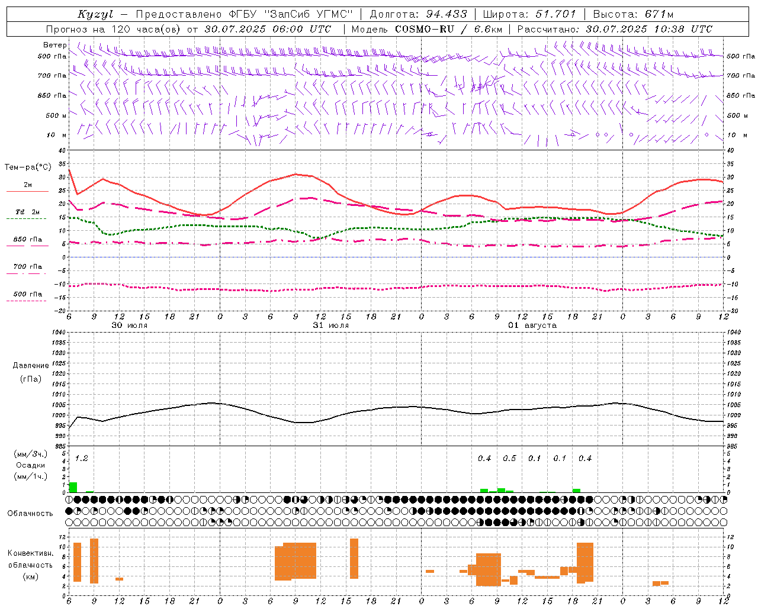Click the forecast start time 30.07.2025 06:00 UTC
This screenshot has width=758, height=606.
[x=268, y=29]
